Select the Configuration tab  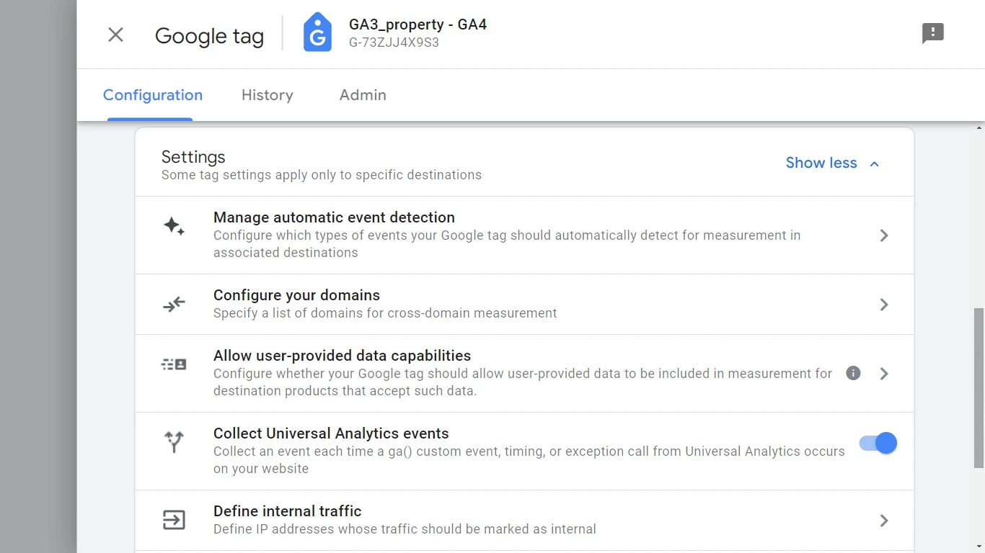[153, 95]
